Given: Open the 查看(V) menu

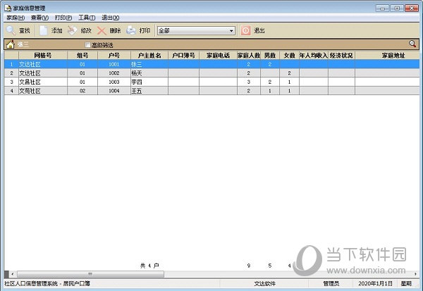Looking at the screenshot, I should click(39, 18).
